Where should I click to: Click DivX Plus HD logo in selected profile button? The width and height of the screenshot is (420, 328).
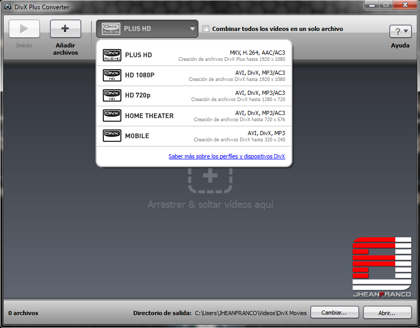(x=111, y=29)
